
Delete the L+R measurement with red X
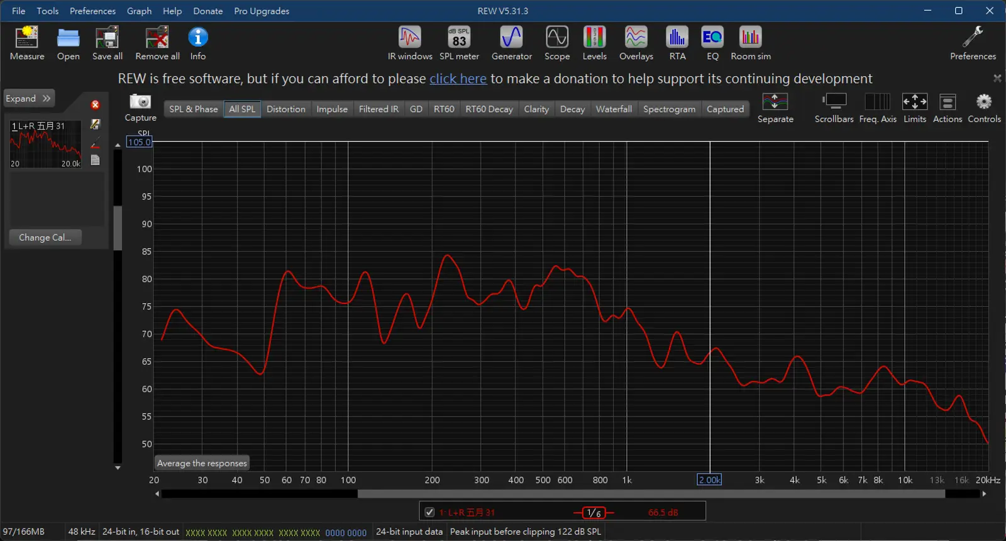(95, 105)
